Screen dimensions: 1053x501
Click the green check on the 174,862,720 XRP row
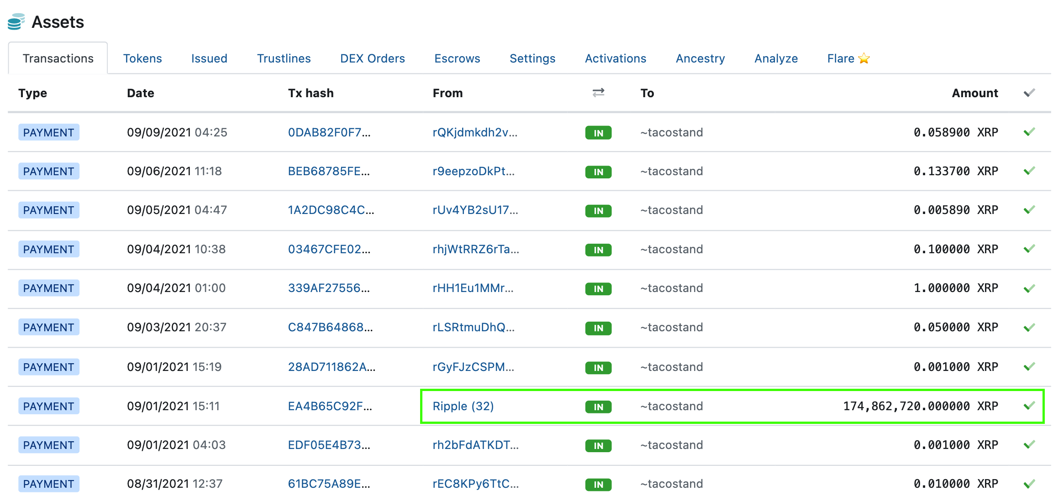click(1029, 406)
